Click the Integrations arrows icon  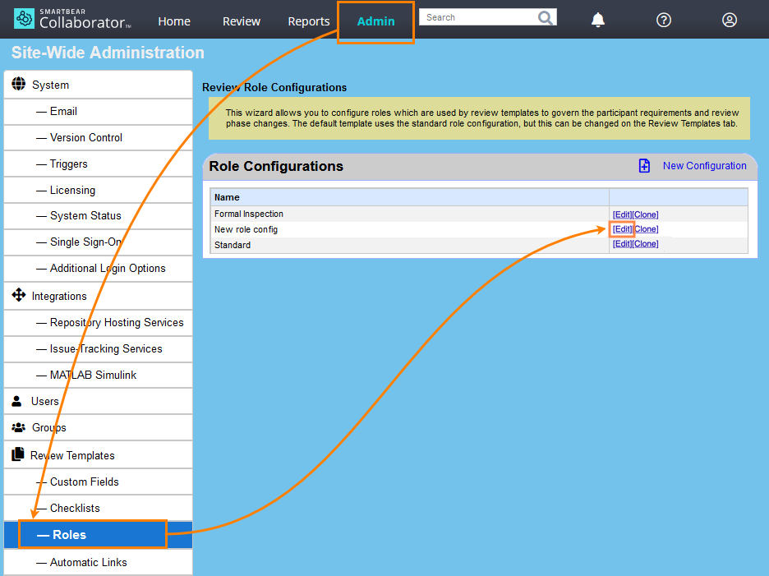pos(18,296)
